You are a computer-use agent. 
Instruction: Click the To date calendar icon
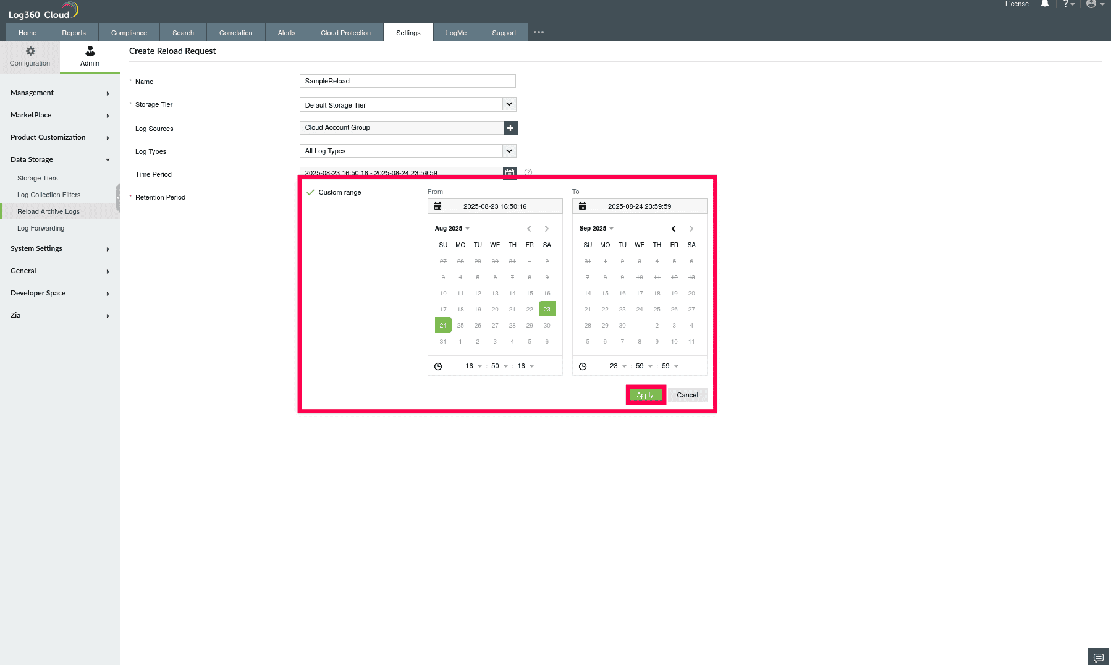(x=582, y=206)
